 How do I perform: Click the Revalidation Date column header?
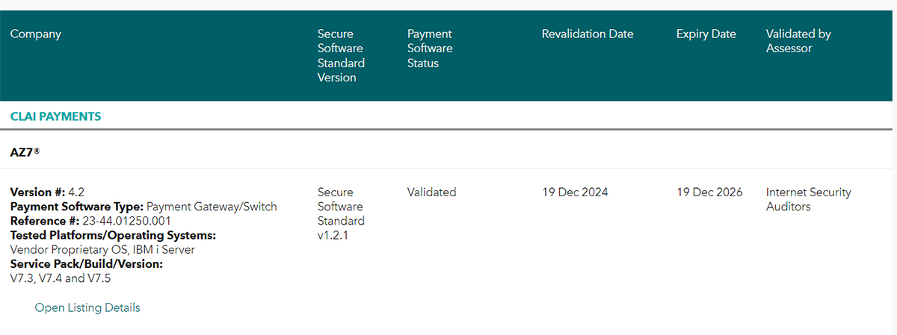click(x=588, y=34)
